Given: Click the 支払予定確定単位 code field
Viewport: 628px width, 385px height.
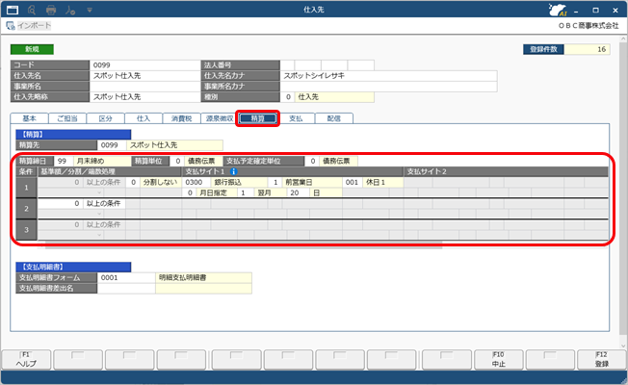Looking at the screenshot, I should [311, 161].
